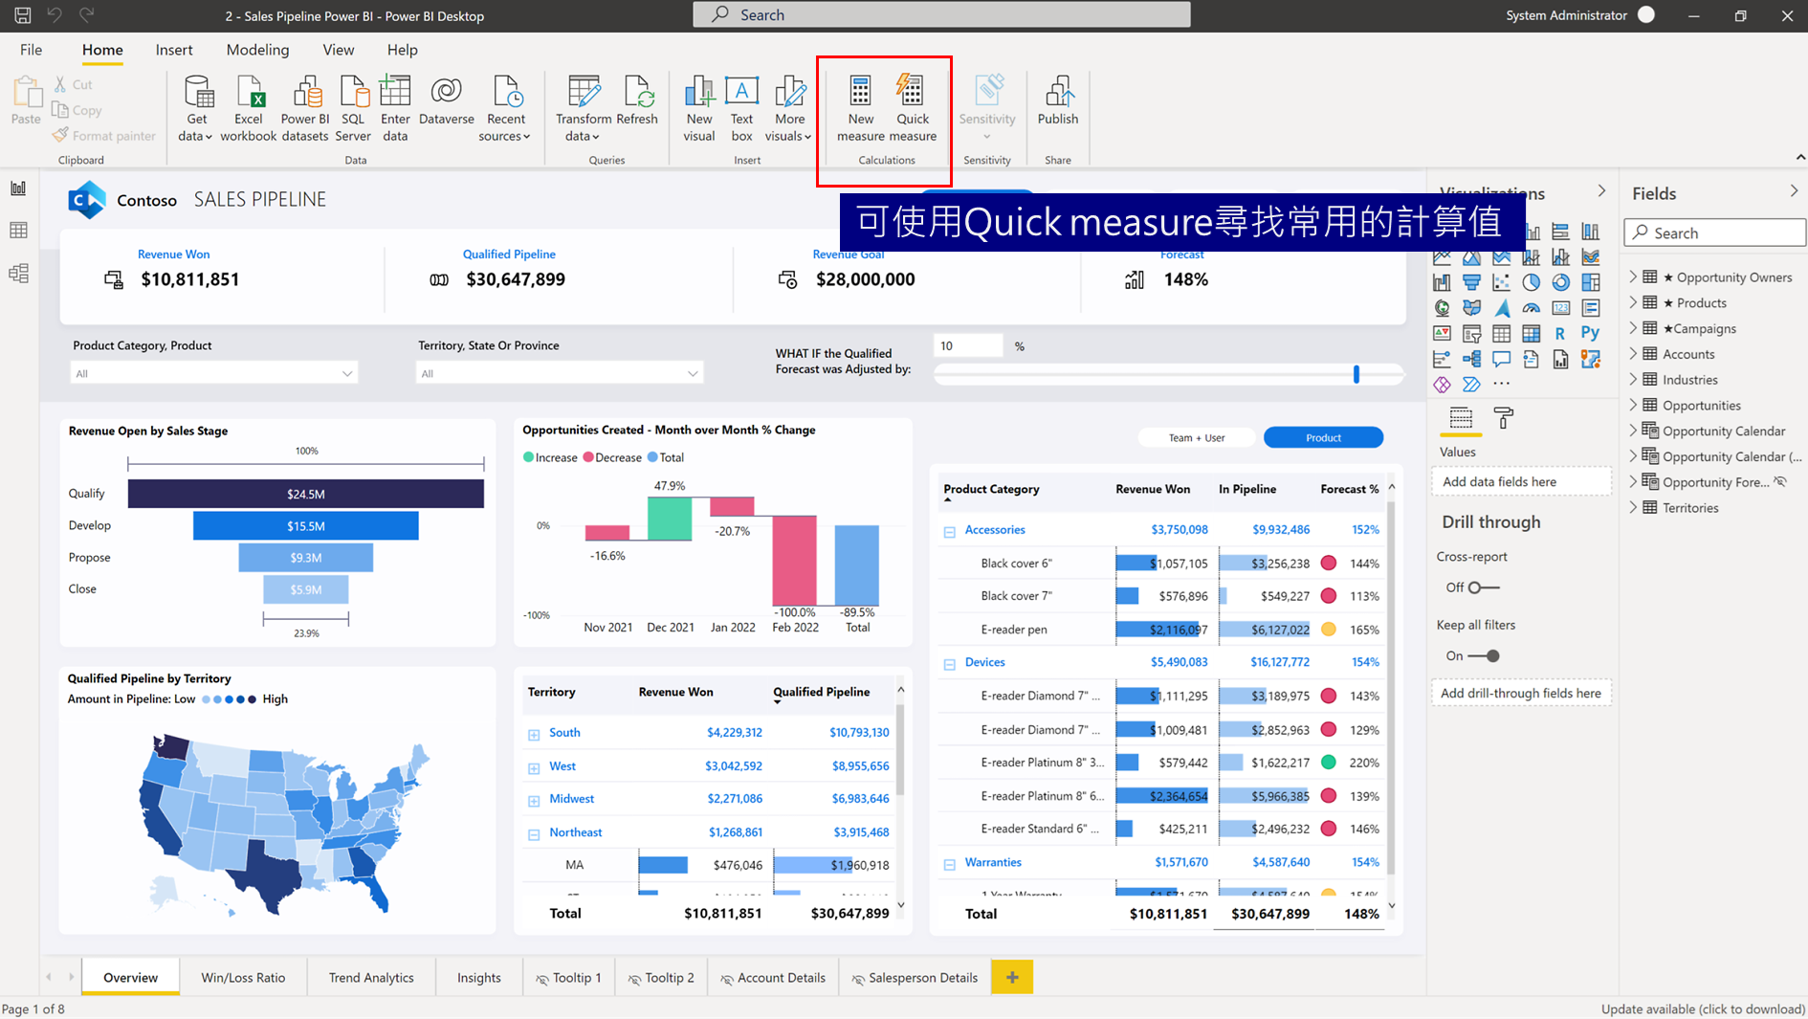Image resolution: width=1808 pixels, height=1019 pixels.
Task: Switch to the Modeling ribbon tab
Action: click(x=257, y=50)
